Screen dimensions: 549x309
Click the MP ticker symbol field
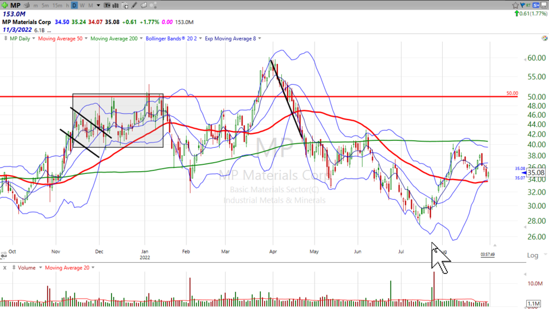coord(15,5)
